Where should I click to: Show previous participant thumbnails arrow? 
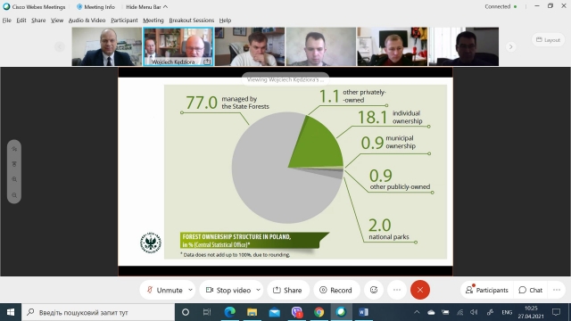(60, 46)
